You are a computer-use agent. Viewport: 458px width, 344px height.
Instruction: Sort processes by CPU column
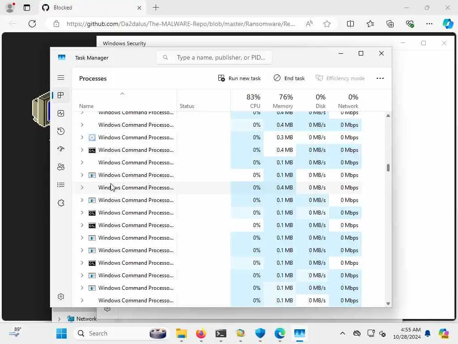click(247, 101)
